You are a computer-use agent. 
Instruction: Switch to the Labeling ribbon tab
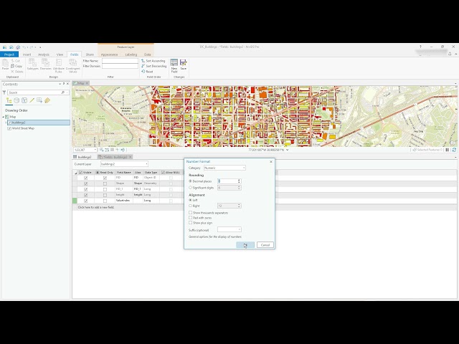click(x=131, y=54)
